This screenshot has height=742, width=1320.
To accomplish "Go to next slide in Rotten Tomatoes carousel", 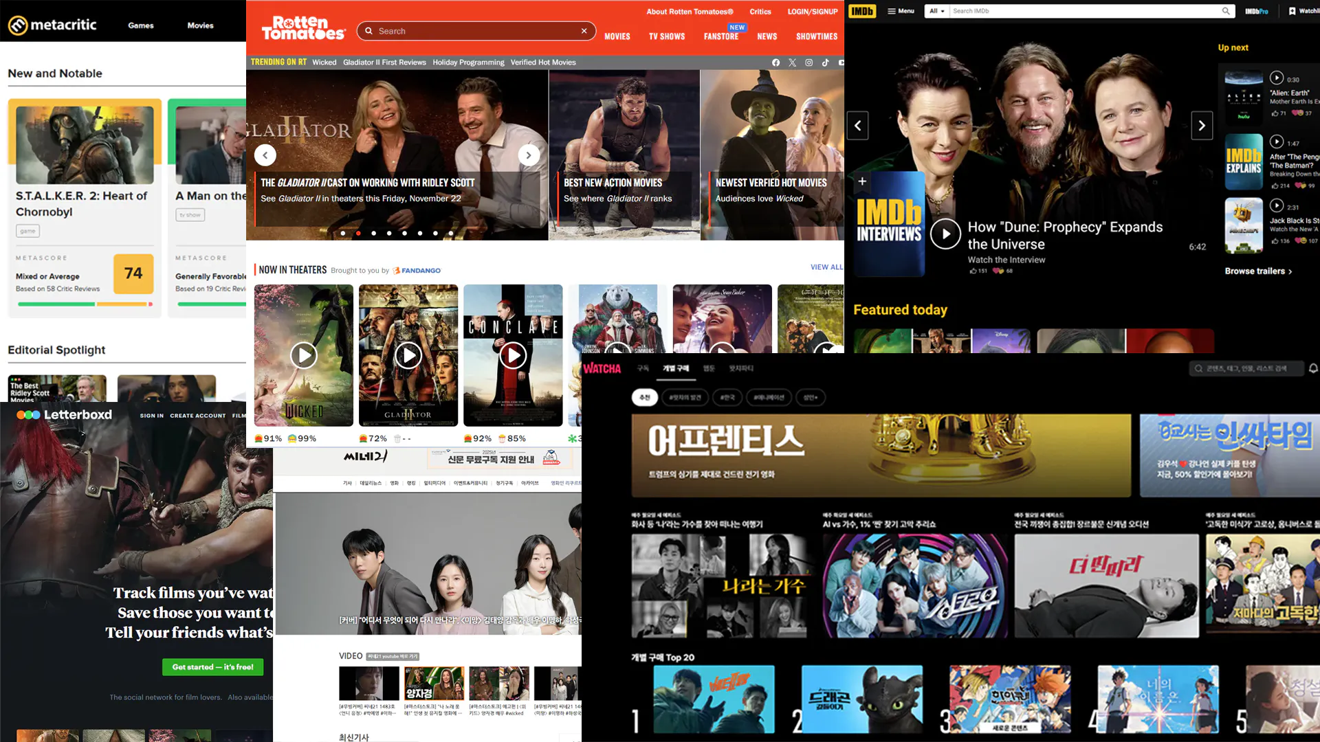I will click(529, 155).
